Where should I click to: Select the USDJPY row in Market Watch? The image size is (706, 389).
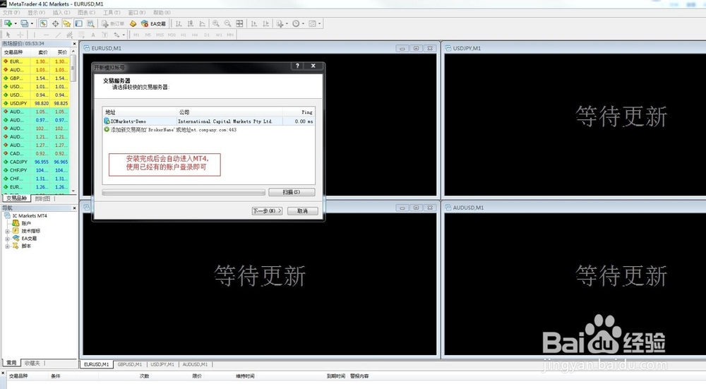[35, 103]
